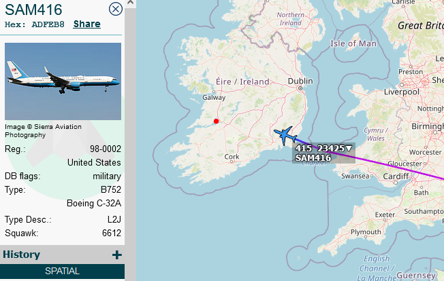Click the Type Desc. value L2J
Viewport: 444px width, 281px height.
point(114,219)
